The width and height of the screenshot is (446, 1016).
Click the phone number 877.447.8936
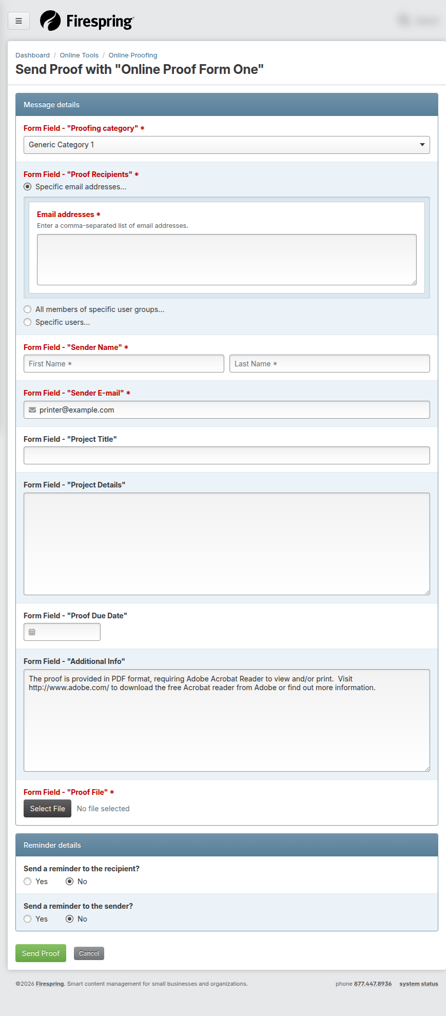[373, 984]
